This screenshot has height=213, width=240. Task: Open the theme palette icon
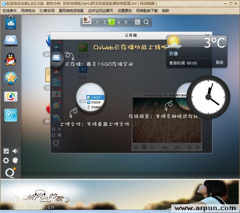pos(15,160)
